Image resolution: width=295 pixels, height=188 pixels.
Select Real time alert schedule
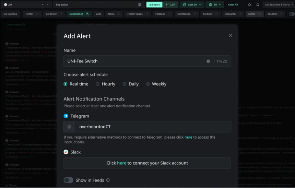pos(65,84)
